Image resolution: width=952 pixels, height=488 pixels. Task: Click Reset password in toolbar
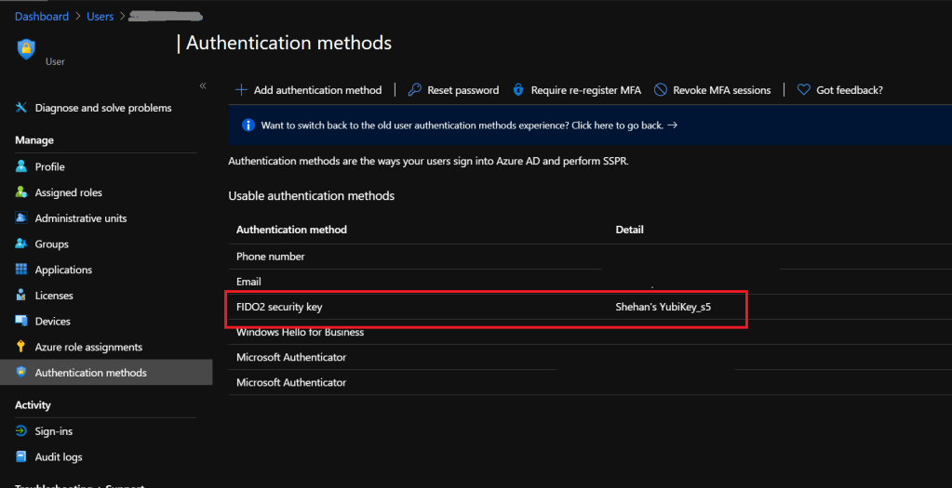(x=453, y=90)
